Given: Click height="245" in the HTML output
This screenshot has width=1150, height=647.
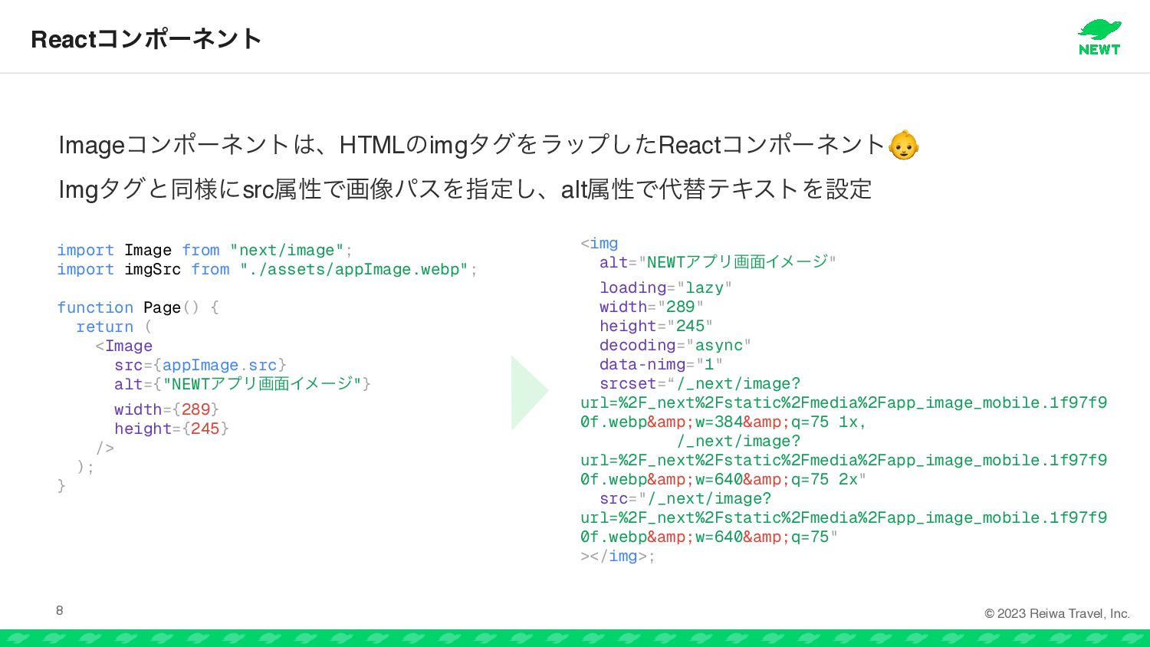Looking at the screenshot, I should click(656, 326).
